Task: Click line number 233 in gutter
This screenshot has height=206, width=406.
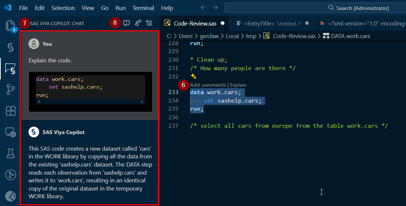Action: [173, 92]
